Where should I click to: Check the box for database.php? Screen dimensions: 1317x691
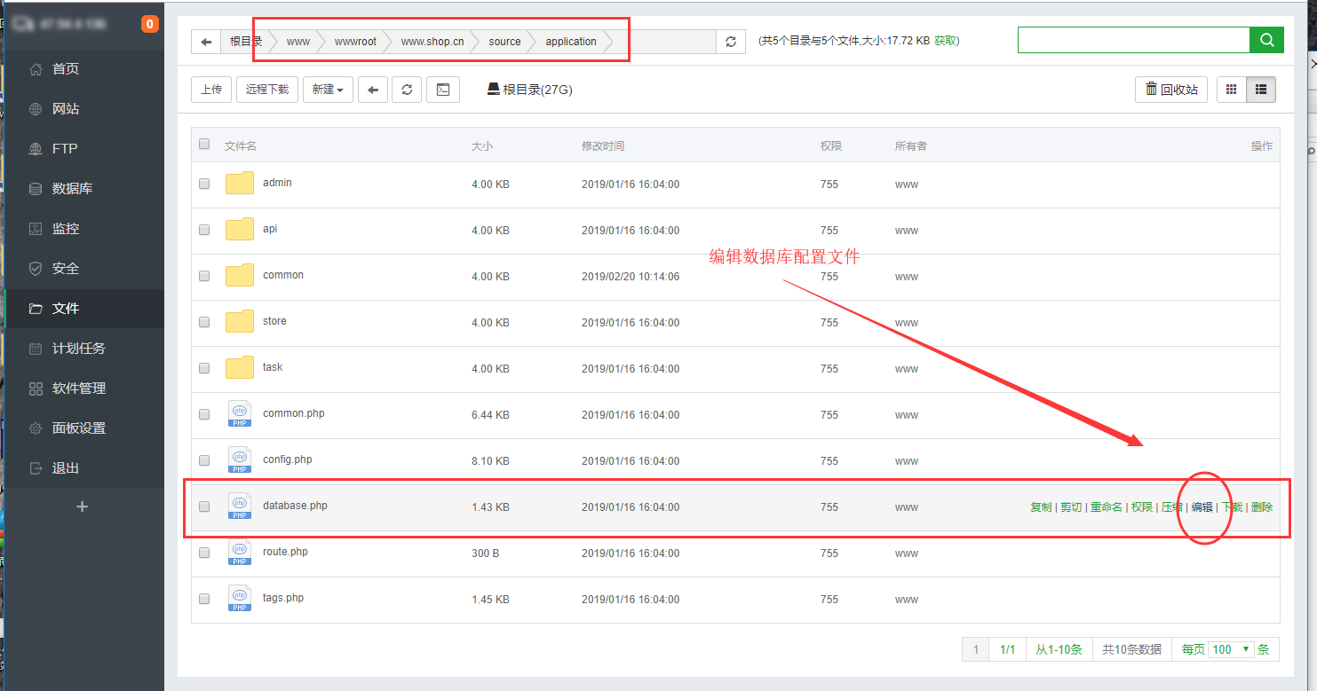[204, 506]
